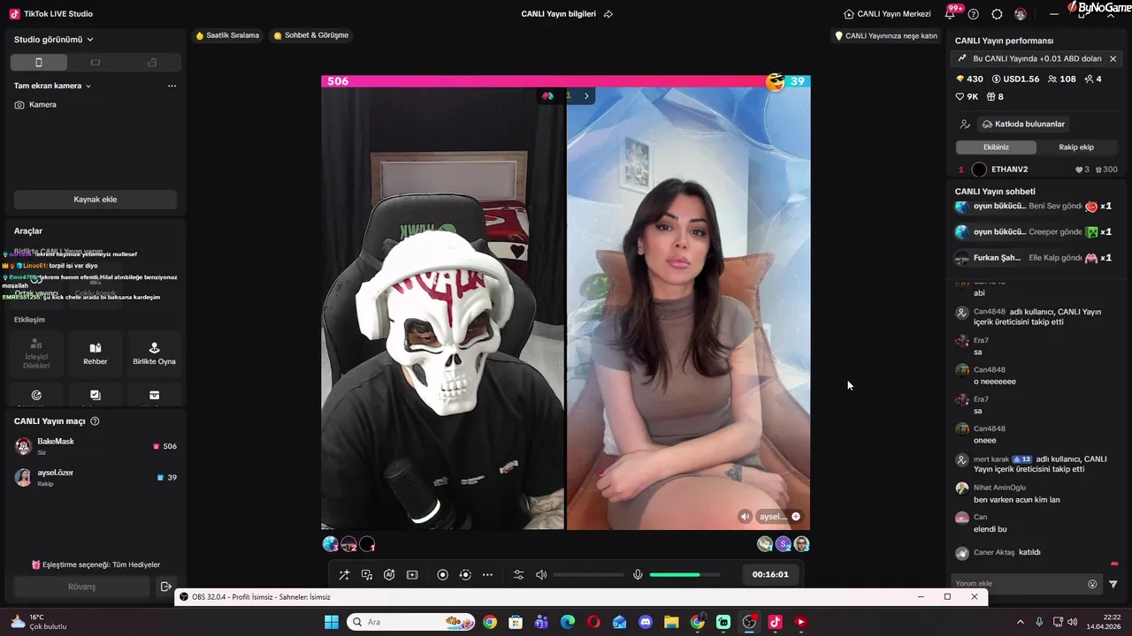Click the USD1.56 earnings stat

1015,79
